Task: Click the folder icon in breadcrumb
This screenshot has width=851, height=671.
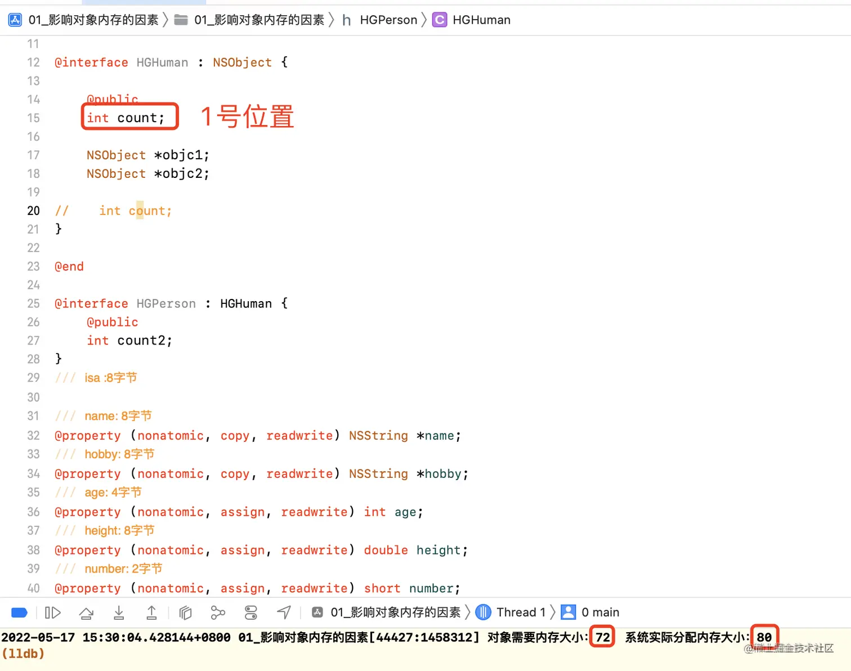Action: point(181,20)
